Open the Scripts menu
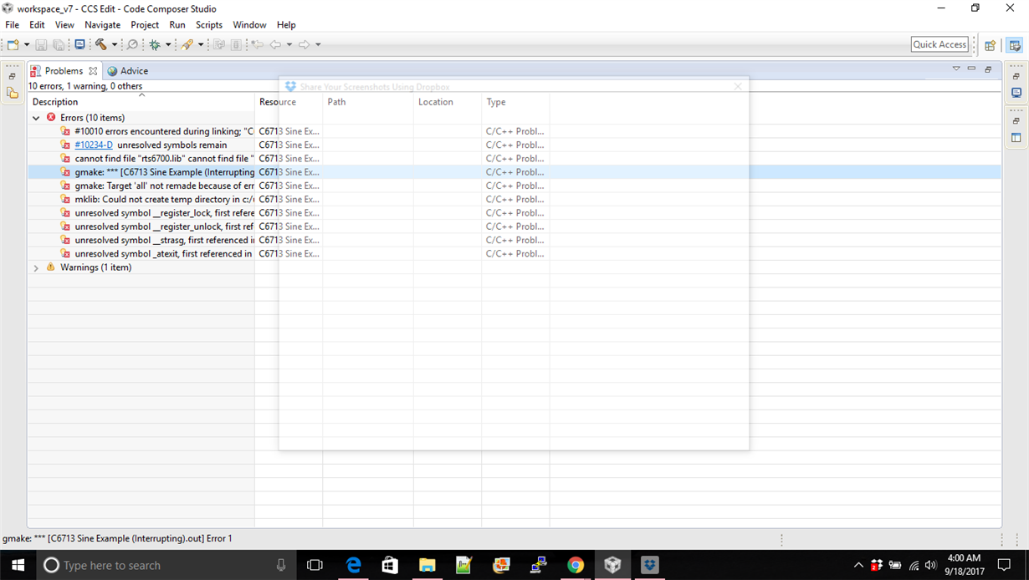This screenshot has width=1029, height=580. click(x=209, y=25)
